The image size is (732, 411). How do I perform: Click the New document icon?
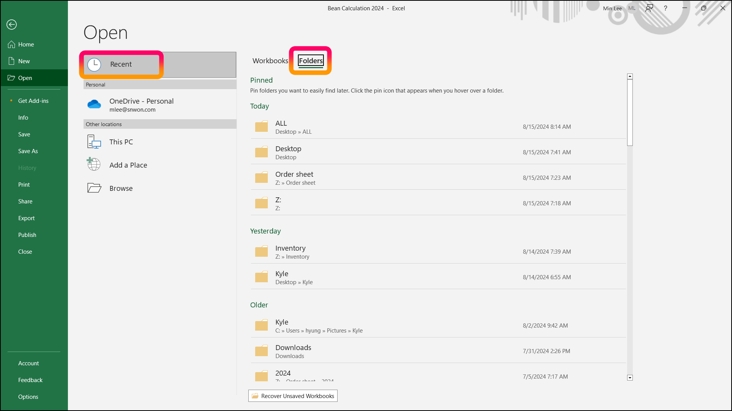click(x=11, y=61)
